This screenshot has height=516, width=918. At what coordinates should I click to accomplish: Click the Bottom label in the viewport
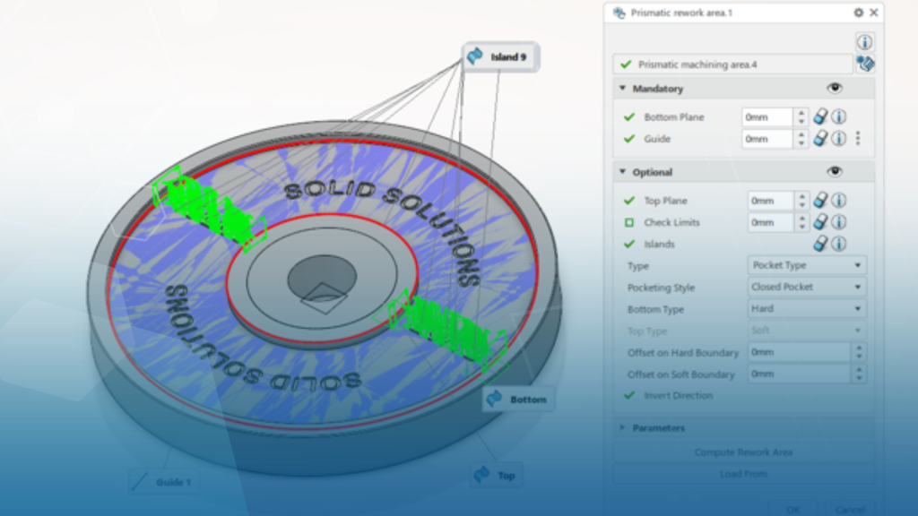(x=519, y=399)
